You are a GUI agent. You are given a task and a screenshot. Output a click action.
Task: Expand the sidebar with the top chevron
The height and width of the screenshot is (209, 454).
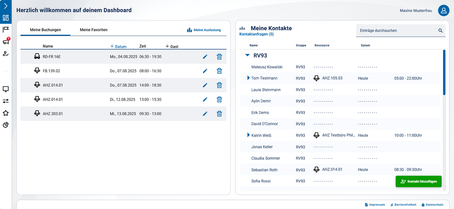5,5
